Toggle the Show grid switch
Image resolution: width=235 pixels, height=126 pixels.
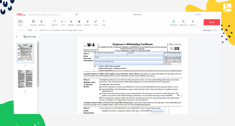(x=215, y=30)
